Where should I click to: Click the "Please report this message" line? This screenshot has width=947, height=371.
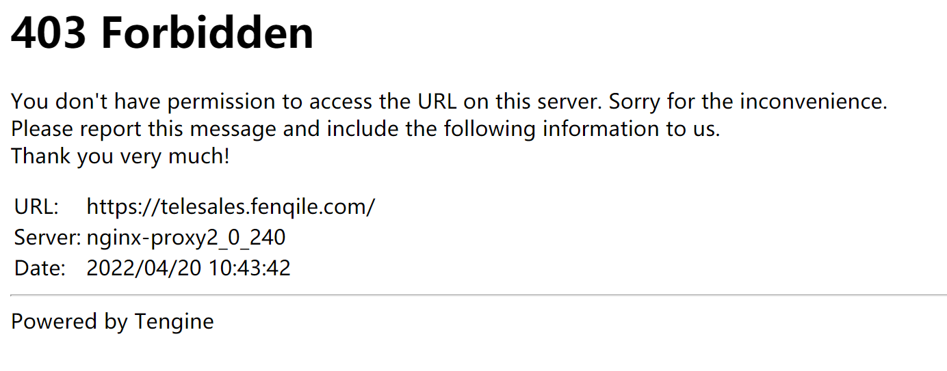pos(365,128)
